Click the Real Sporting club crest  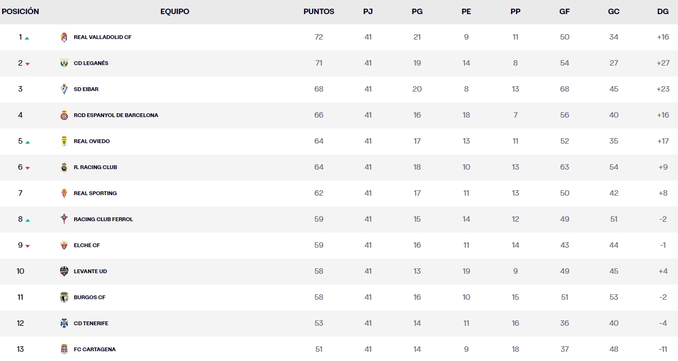point(65,193)
